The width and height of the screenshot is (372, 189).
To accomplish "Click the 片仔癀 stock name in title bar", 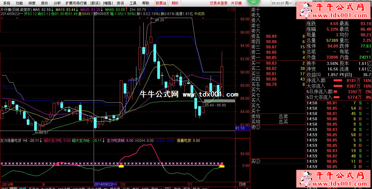I will [x=237, y=3].
